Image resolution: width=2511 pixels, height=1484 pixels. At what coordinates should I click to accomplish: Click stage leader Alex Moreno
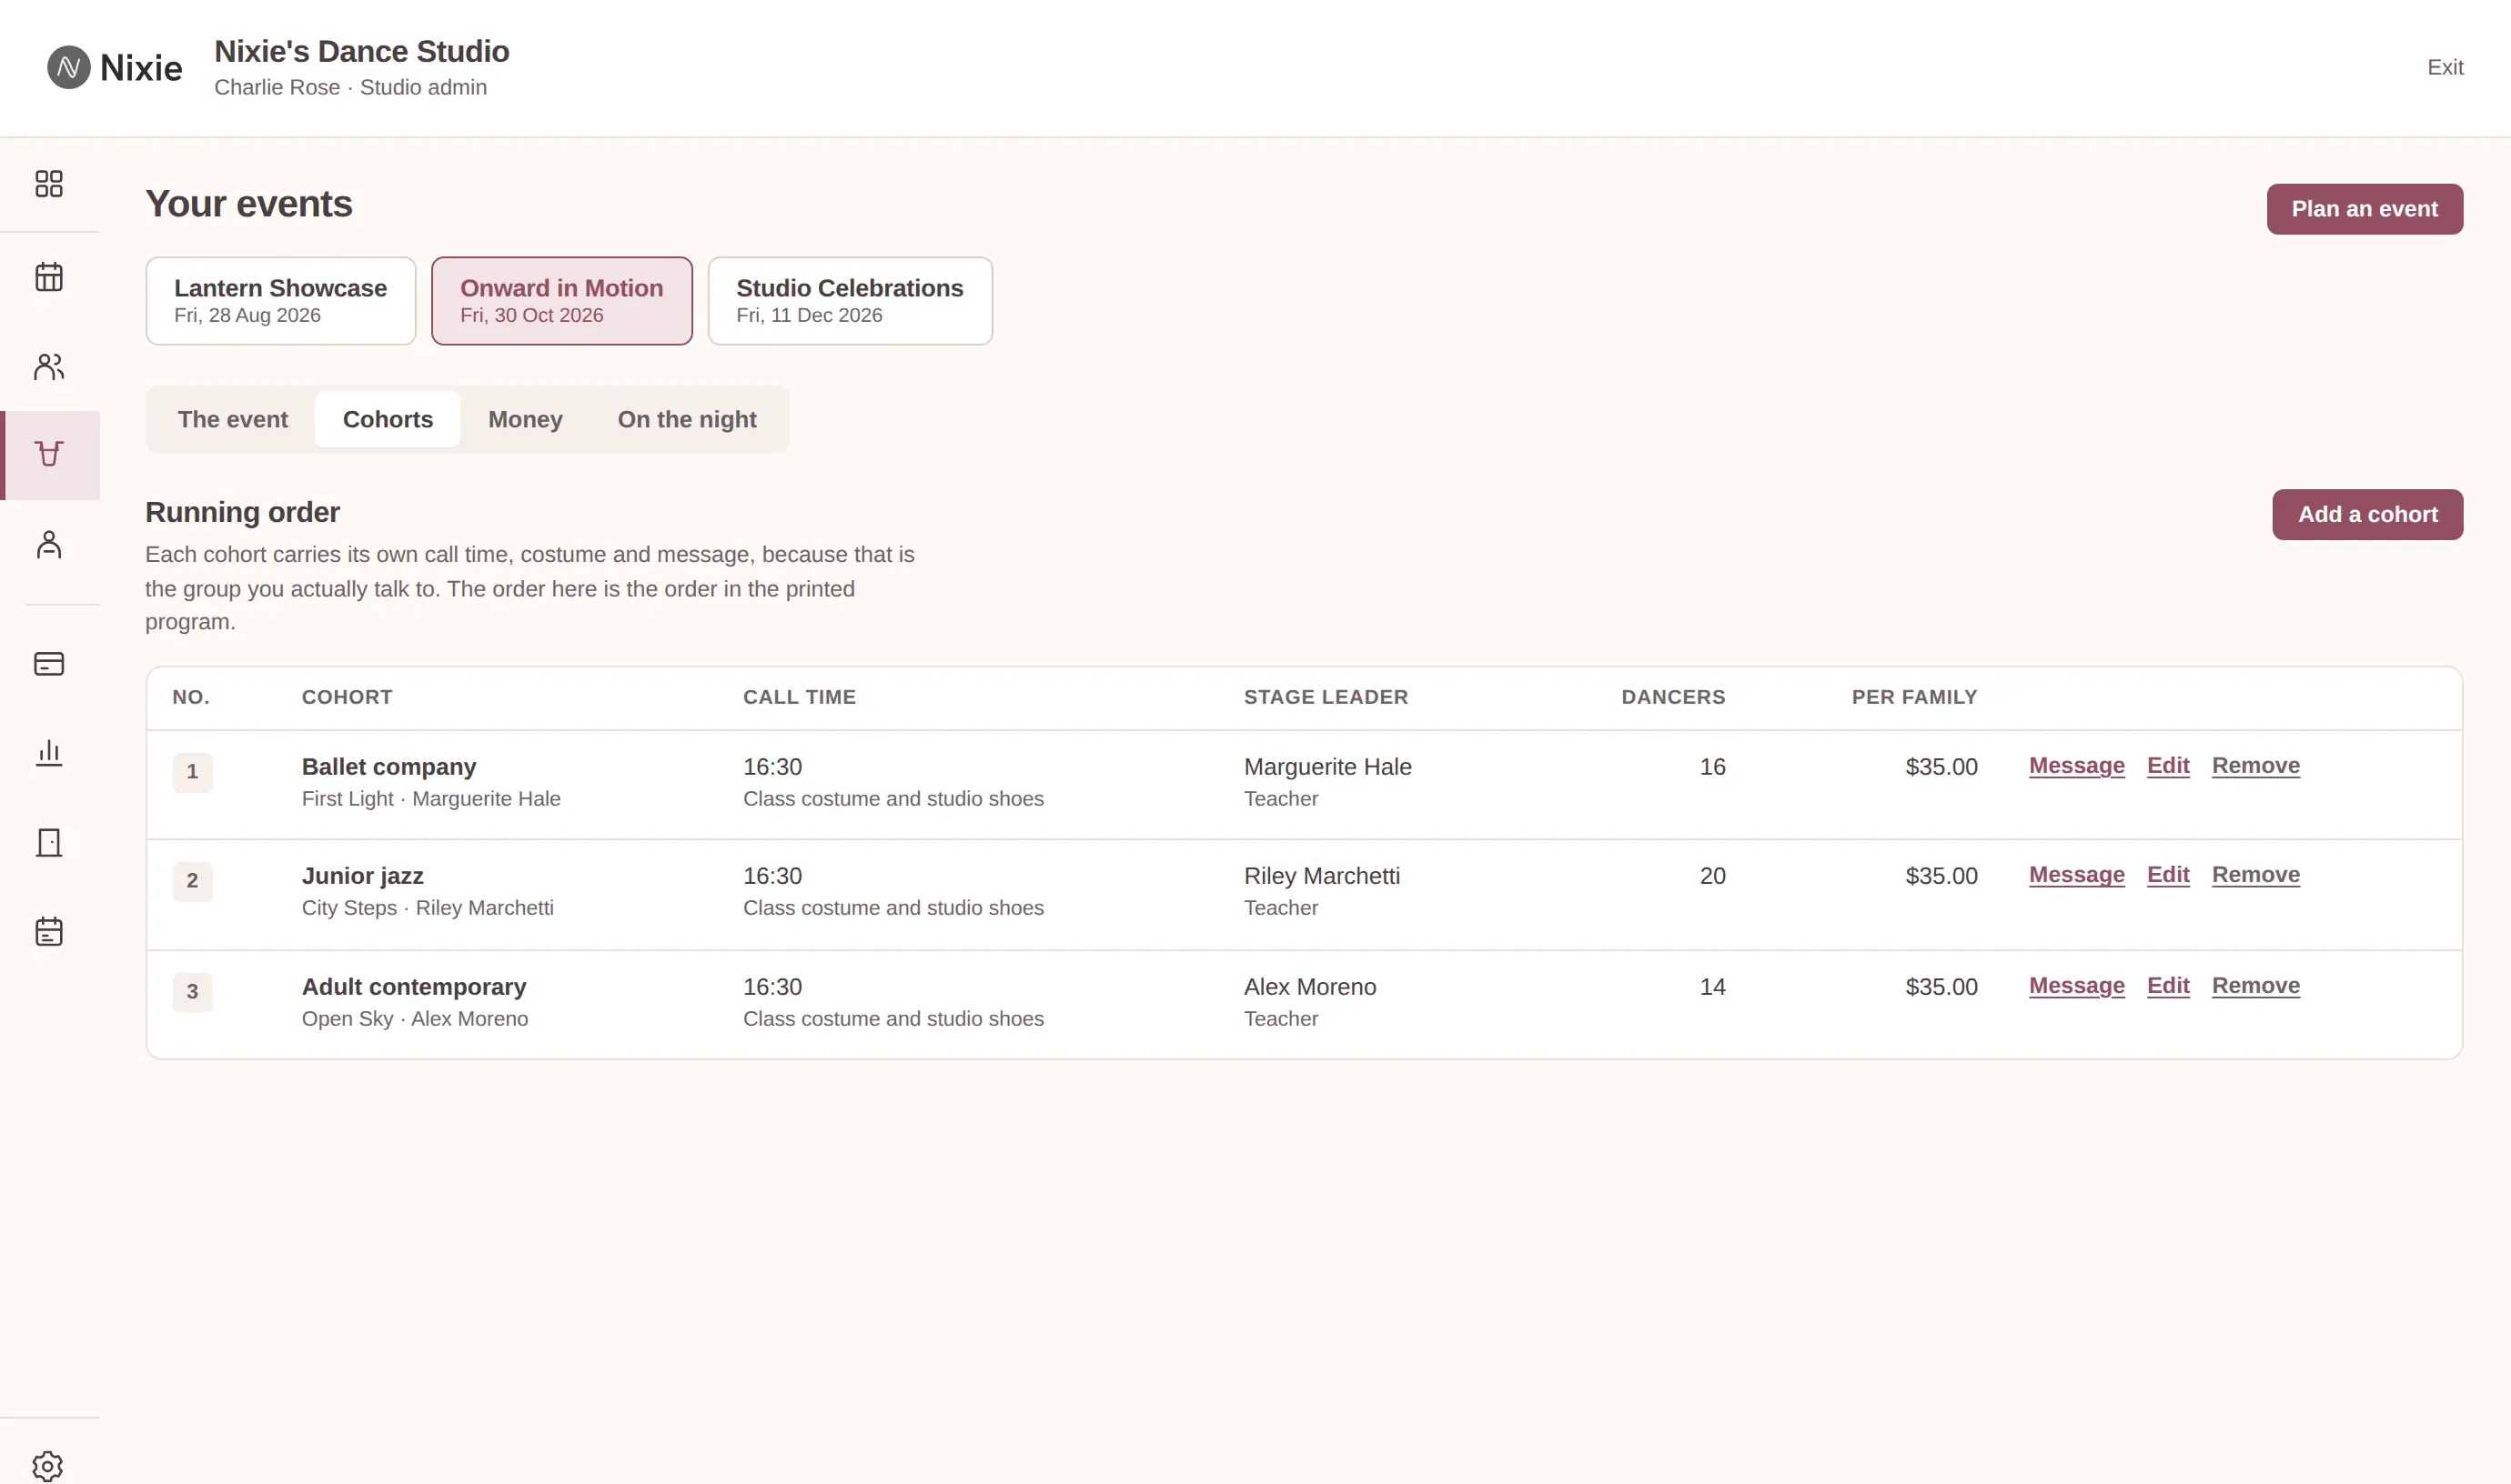tap(1309, 987)
